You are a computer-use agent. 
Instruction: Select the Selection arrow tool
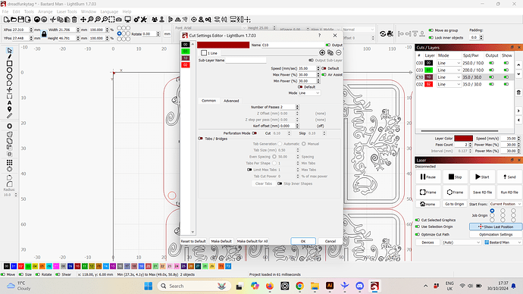click(9, 50)
